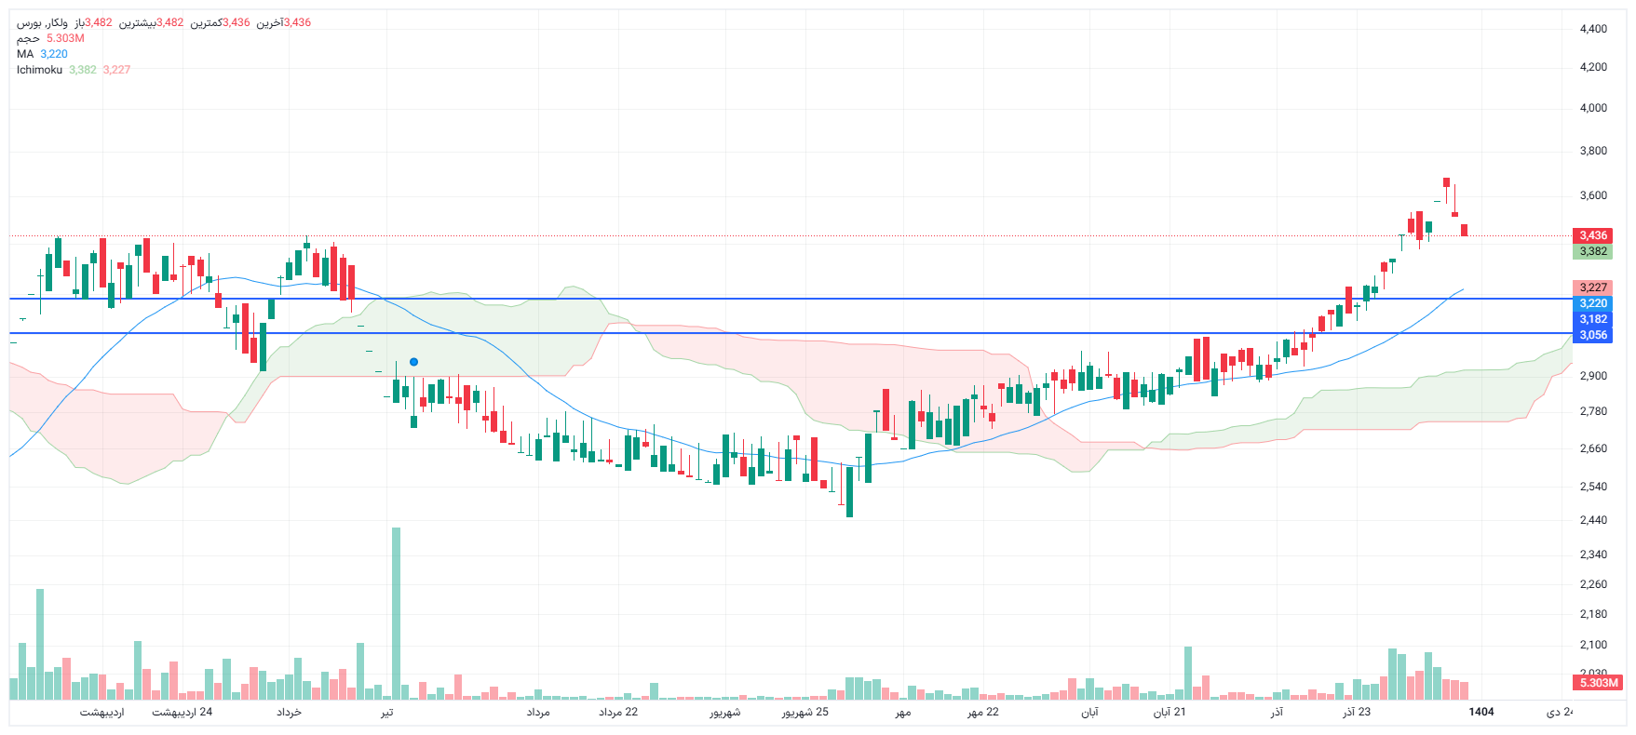Click the red 3,436 last price tag
Screen dimensions: 1636x735
point(1592,235)
